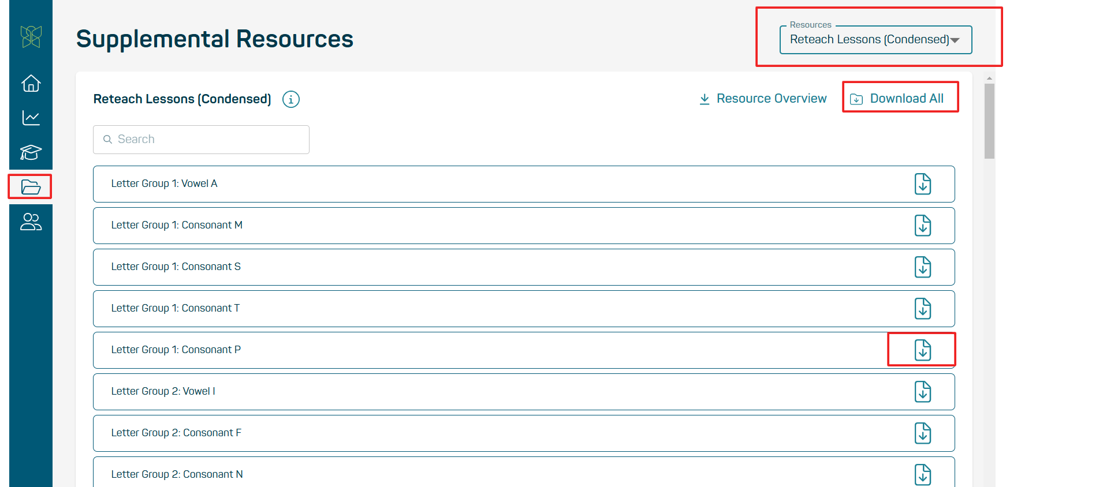This screenshot has height=487, width=1103.
Task: Select the open folder resources icon
Action: (x=31, y=187)
